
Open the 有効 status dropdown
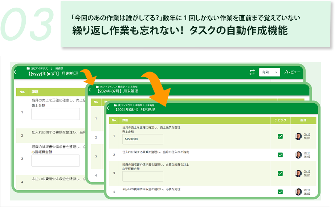(269, 72)
